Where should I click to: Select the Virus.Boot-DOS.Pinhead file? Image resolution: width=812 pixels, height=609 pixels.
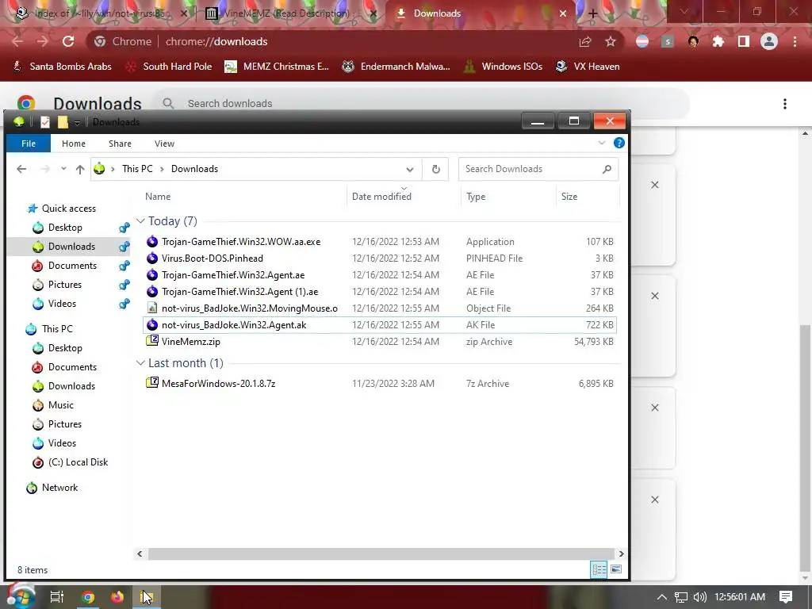tap(380, 259)
